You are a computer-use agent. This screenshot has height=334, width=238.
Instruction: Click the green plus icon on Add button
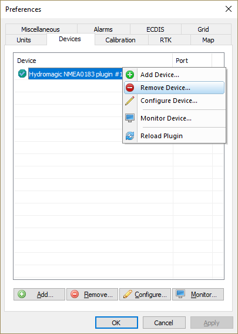(22, 294)
